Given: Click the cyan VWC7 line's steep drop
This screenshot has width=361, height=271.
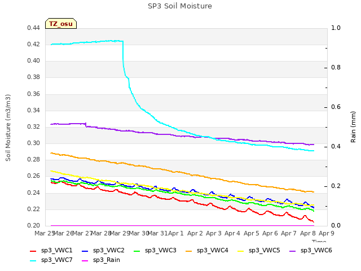Looking at the screenshot, I should tap(123, 55).
